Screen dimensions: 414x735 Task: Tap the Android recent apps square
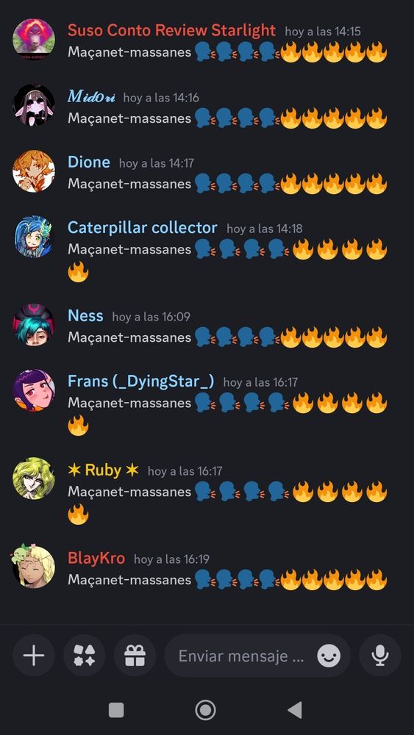tap(116, 710)
